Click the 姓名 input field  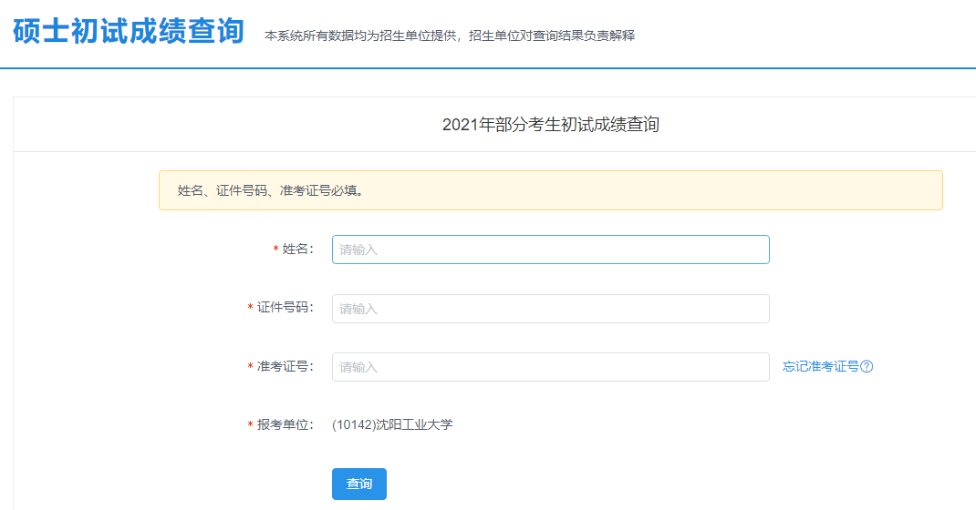coord(550,250)
